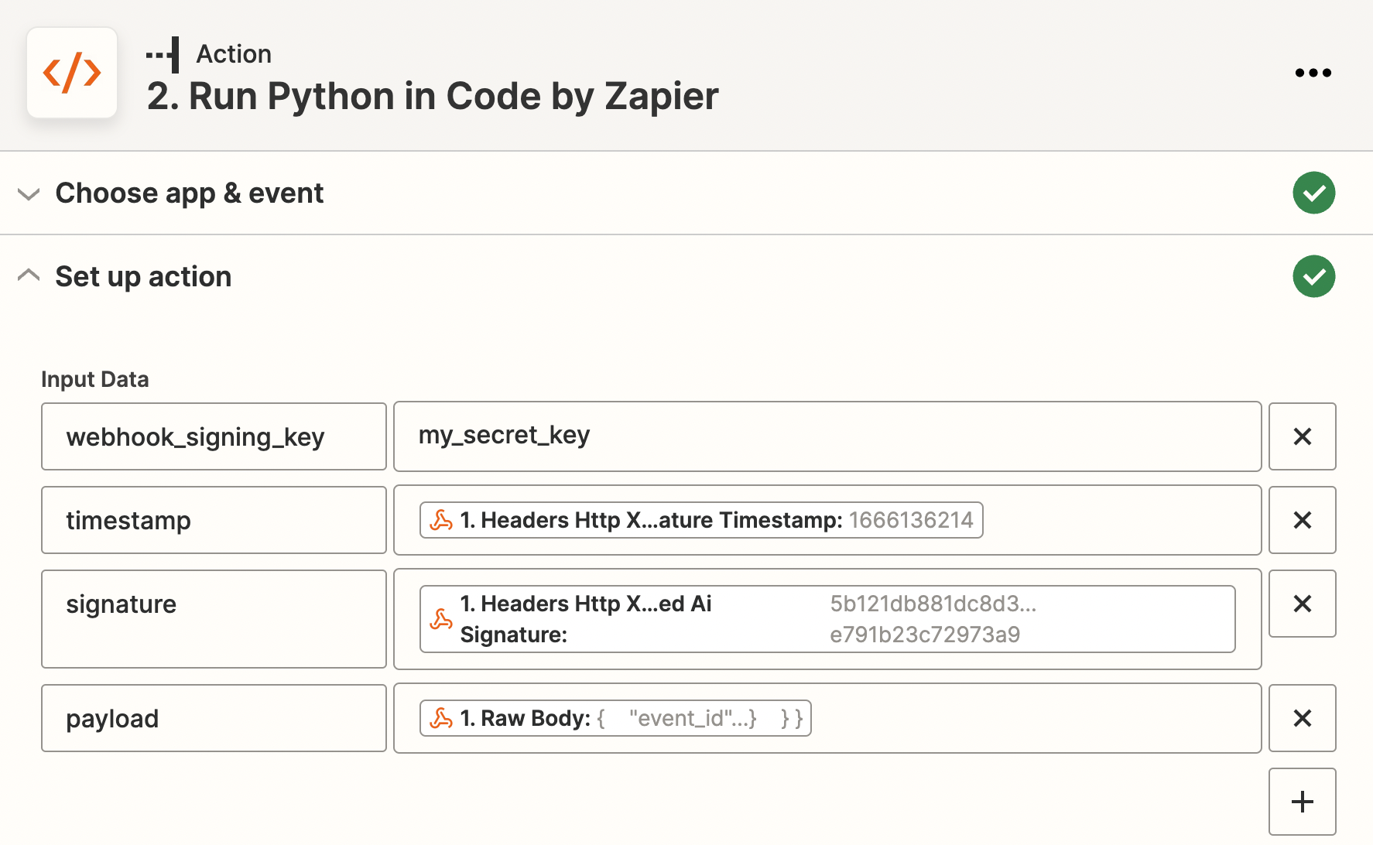Click the step title Run Python in Code by Zapier

[x=433, y=97]
